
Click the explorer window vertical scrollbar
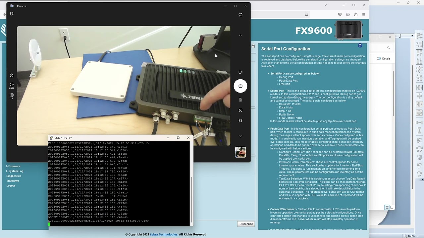click(x=393, y=94)
